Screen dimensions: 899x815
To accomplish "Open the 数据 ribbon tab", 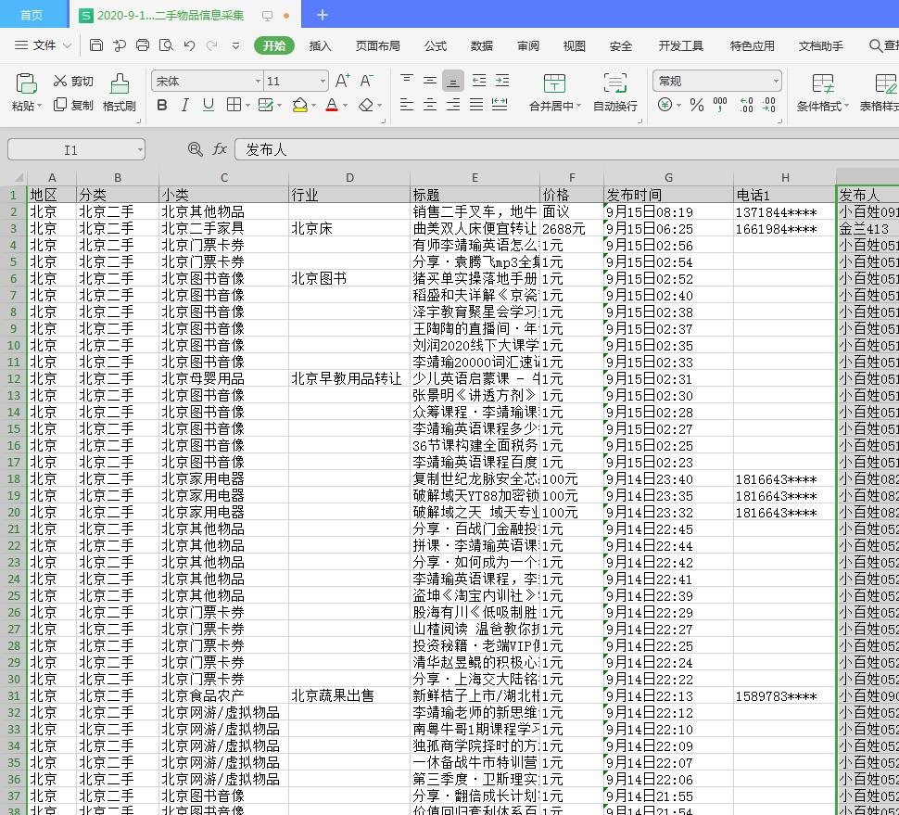I will tap(479, 45).
